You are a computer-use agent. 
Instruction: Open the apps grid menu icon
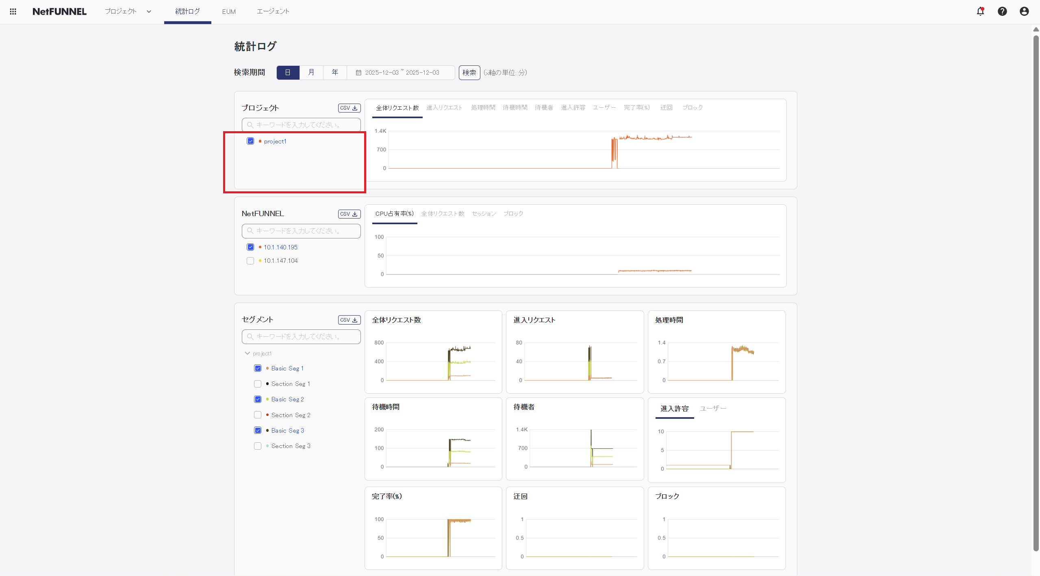point(13,11)
